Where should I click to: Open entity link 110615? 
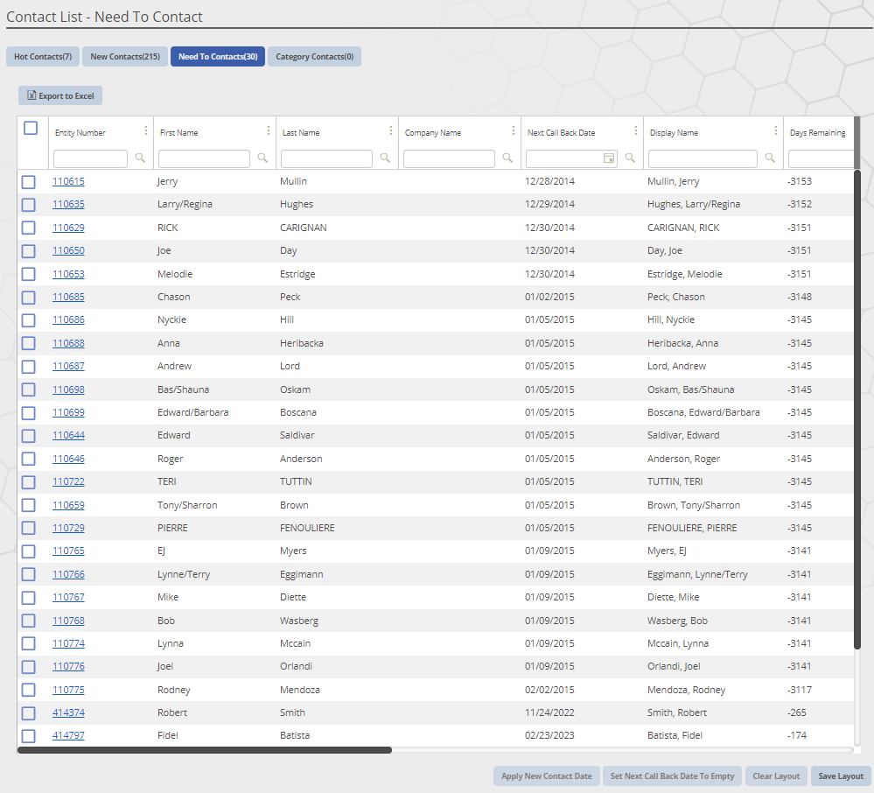tap(68, 181)
